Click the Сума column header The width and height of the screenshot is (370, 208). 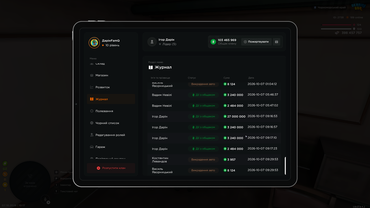point(227,78)
